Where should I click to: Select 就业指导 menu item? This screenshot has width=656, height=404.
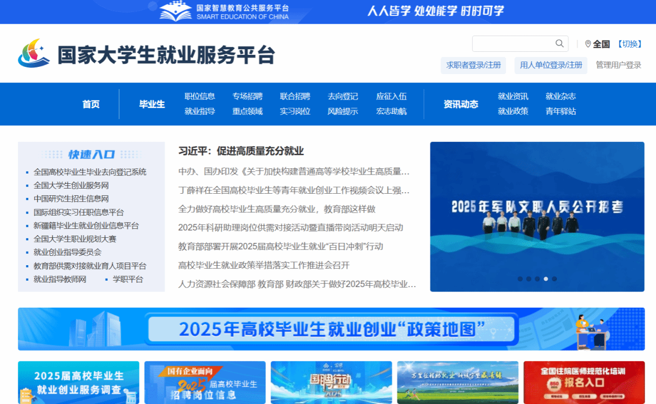[200, 111]
